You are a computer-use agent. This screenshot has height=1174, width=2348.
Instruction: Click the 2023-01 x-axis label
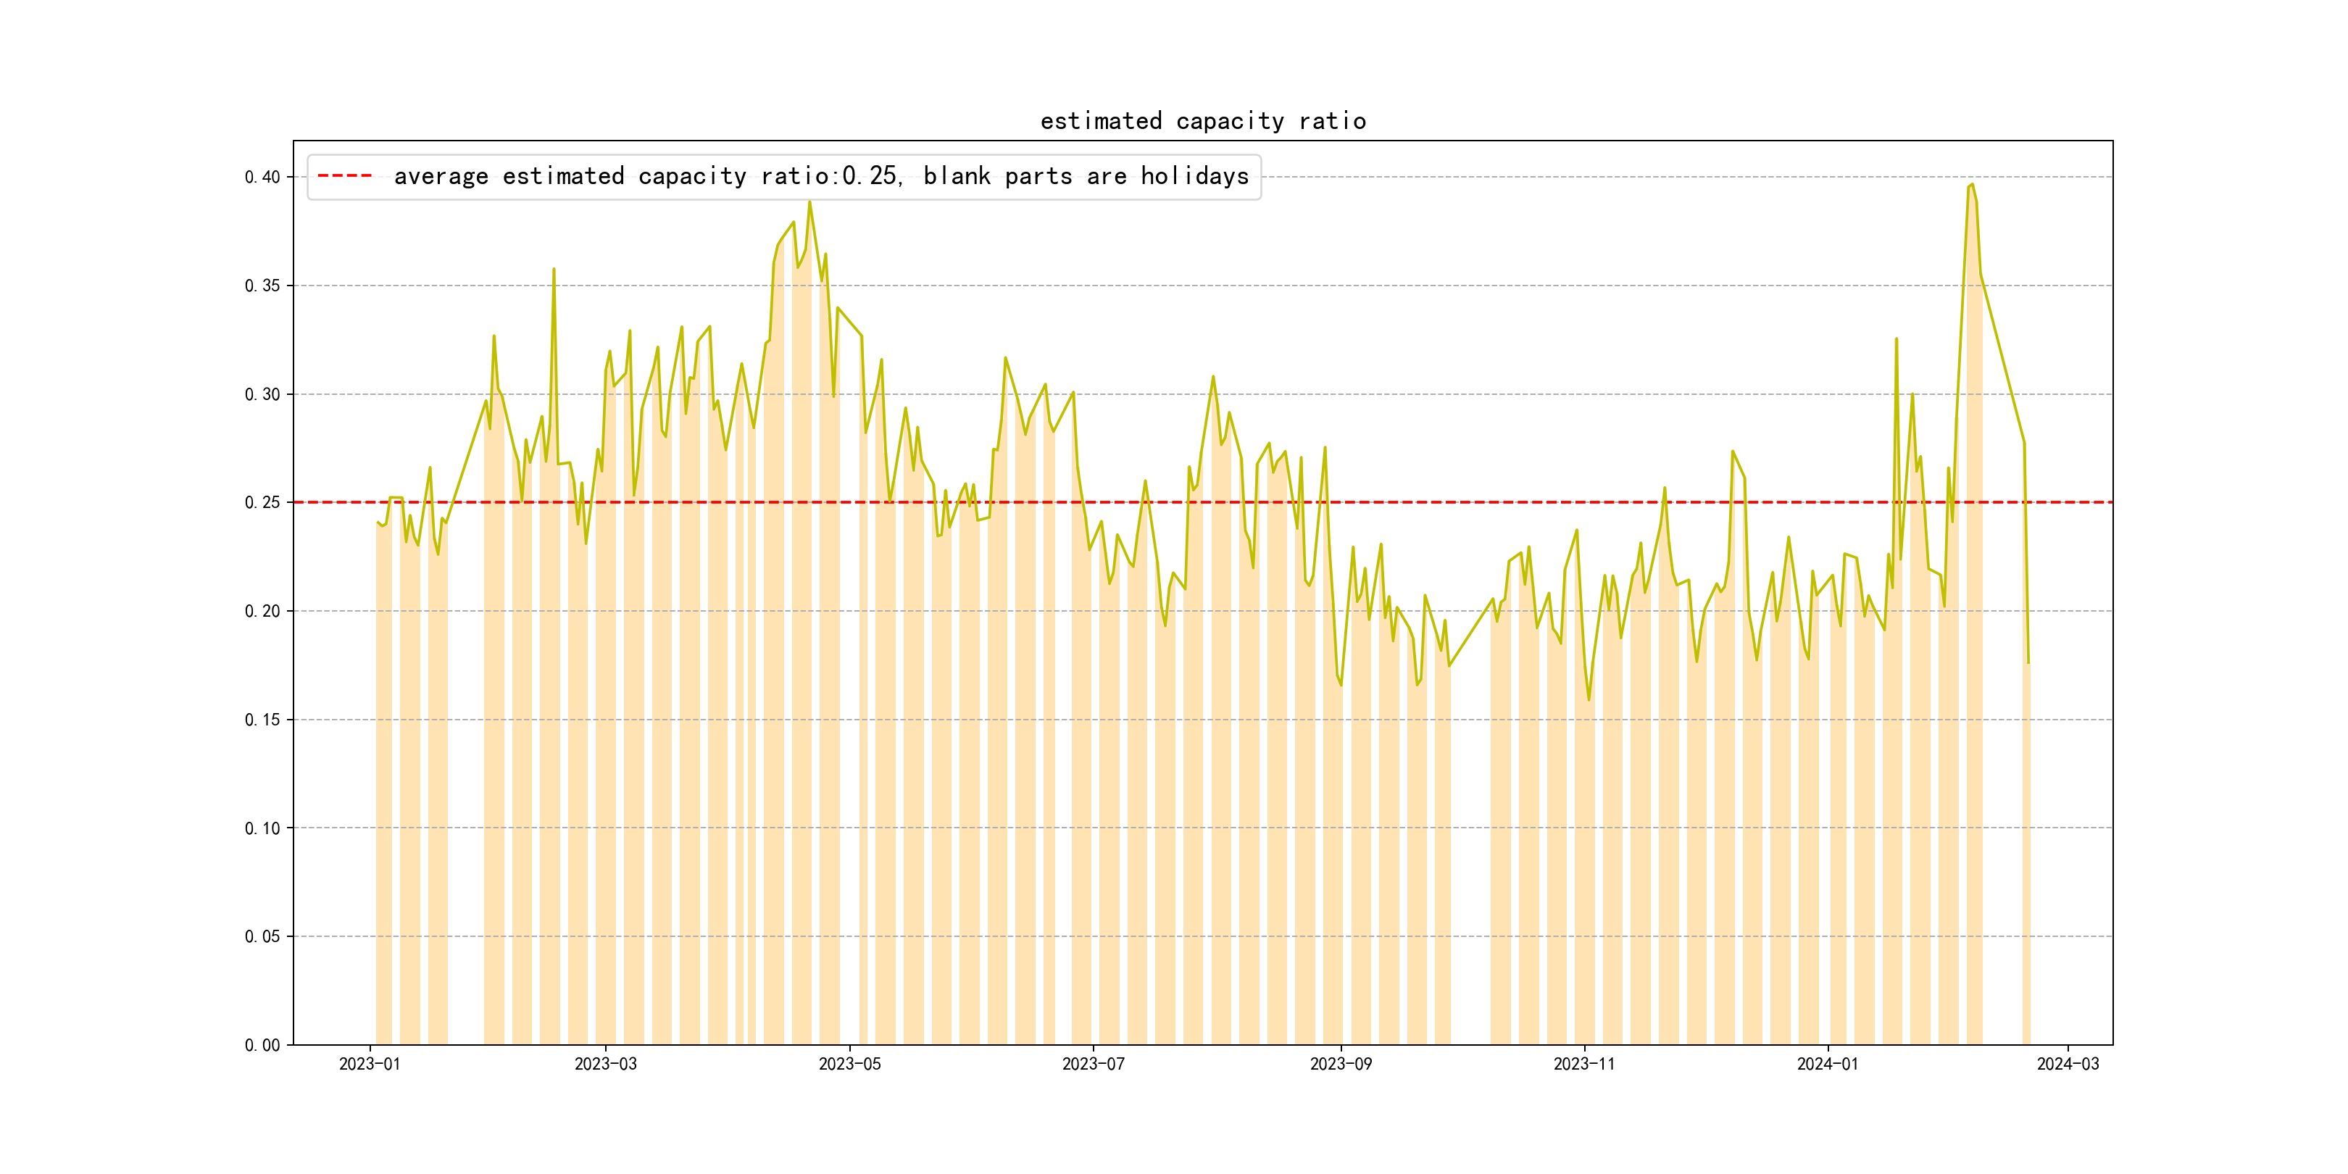pyautogui.click(x=369, y=1064)
